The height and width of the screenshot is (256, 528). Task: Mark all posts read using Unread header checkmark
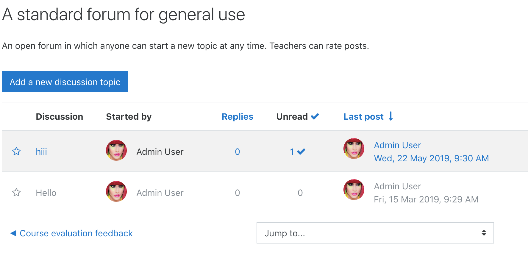pos(315,117)
